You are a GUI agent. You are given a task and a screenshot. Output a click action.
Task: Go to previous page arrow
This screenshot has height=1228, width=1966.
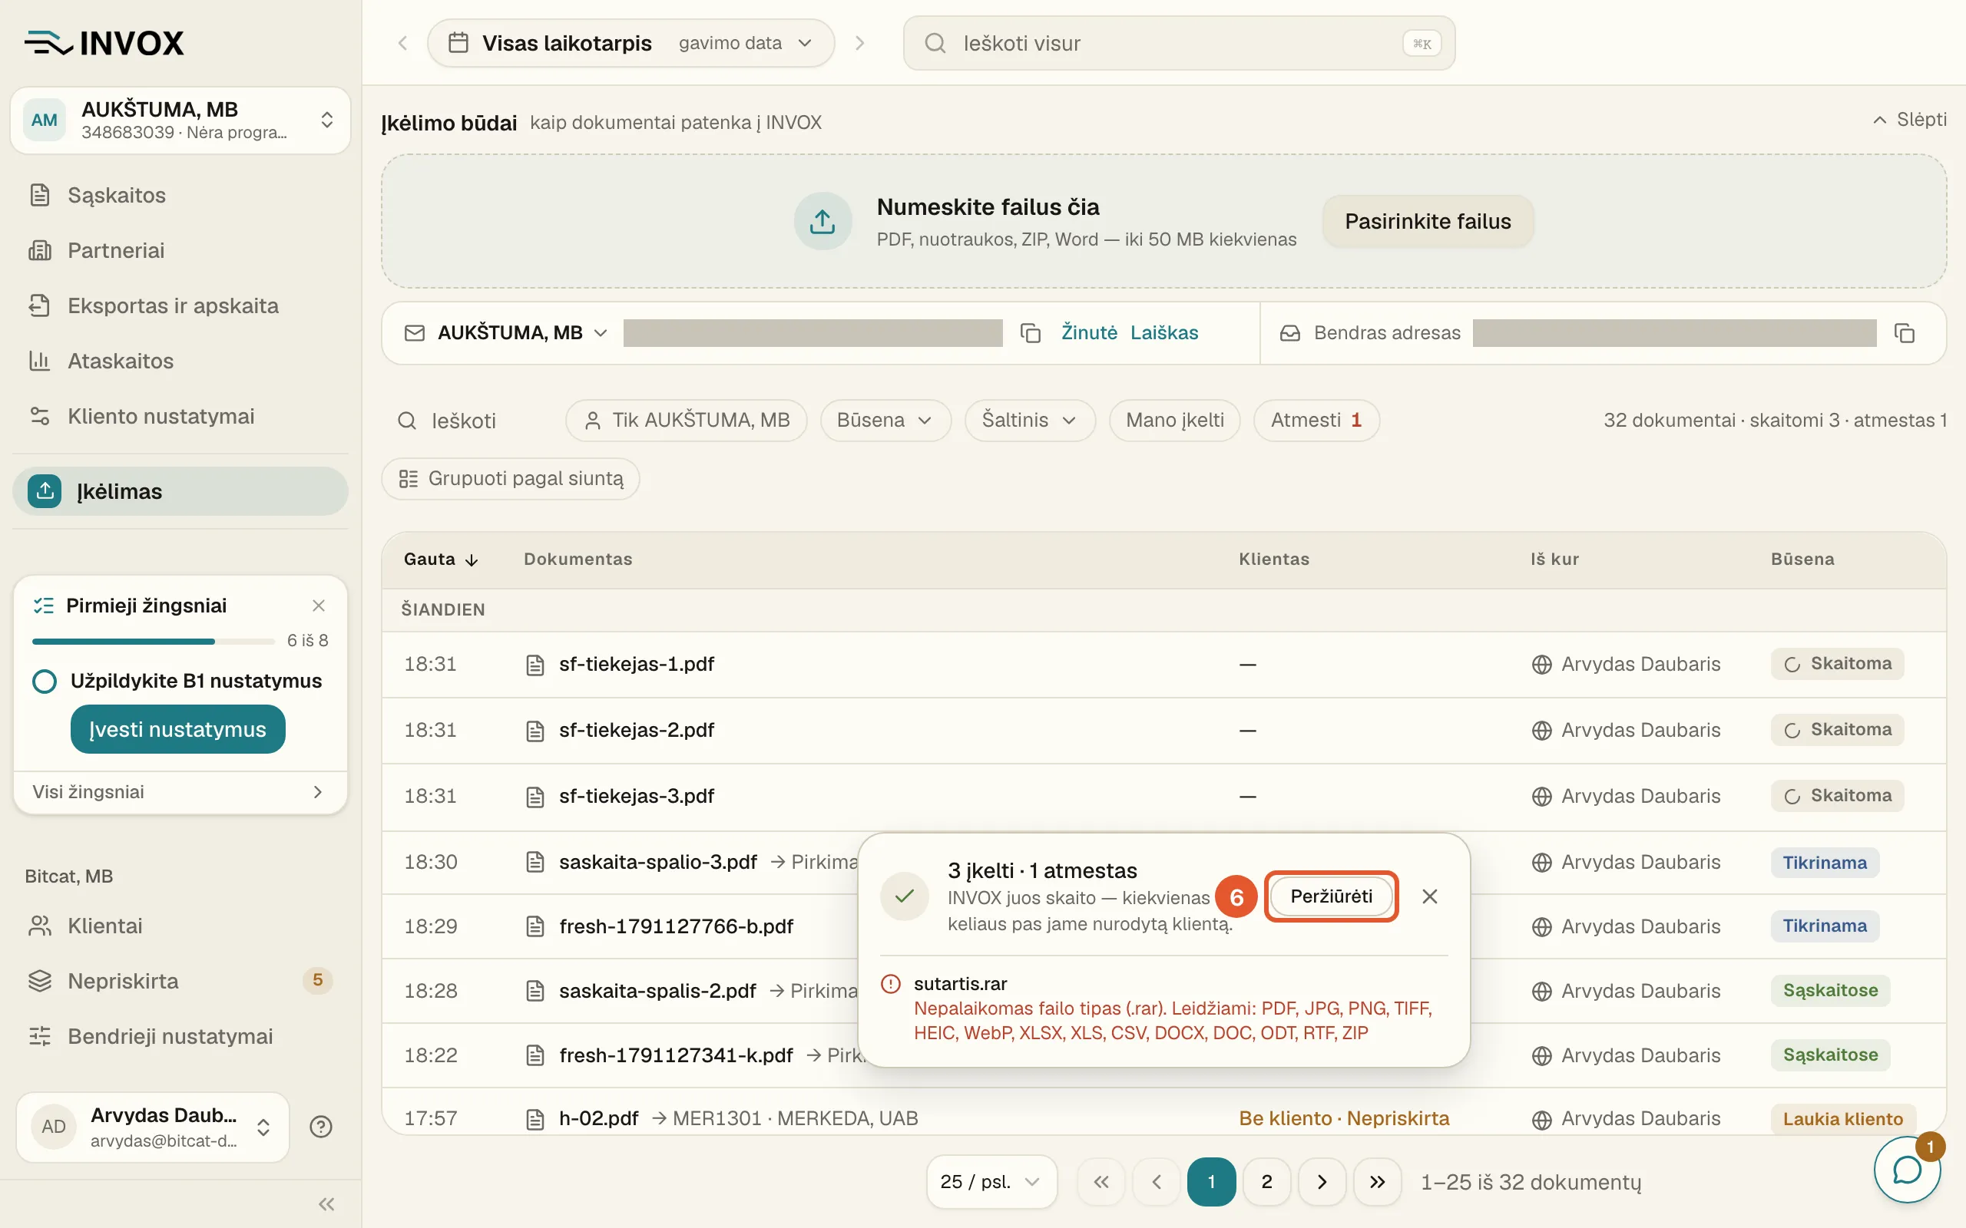1156,1182
